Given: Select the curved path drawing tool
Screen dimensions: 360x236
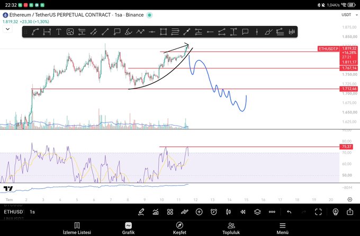Looking at the screenshot, I should click(35, 32).
